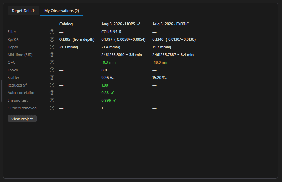Click the Shapiro test row label

(x=18, y=100)
